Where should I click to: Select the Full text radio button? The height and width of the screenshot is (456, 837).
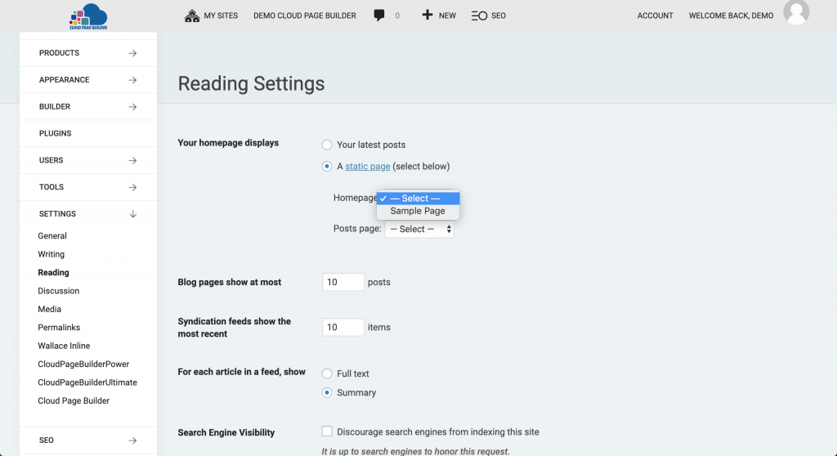[327, 373]
